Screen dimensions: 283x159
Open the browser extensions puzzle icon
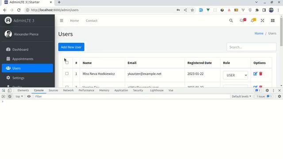pyautogui.click(x=257, y=10)
